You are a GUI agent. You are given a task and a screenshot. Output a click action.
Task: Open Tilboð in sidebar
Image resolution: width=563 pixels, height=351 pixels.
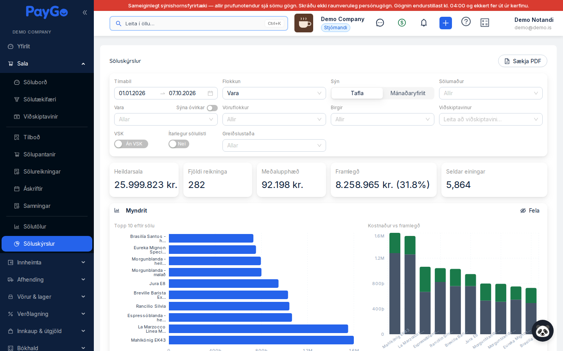click(x=47, y=137)
